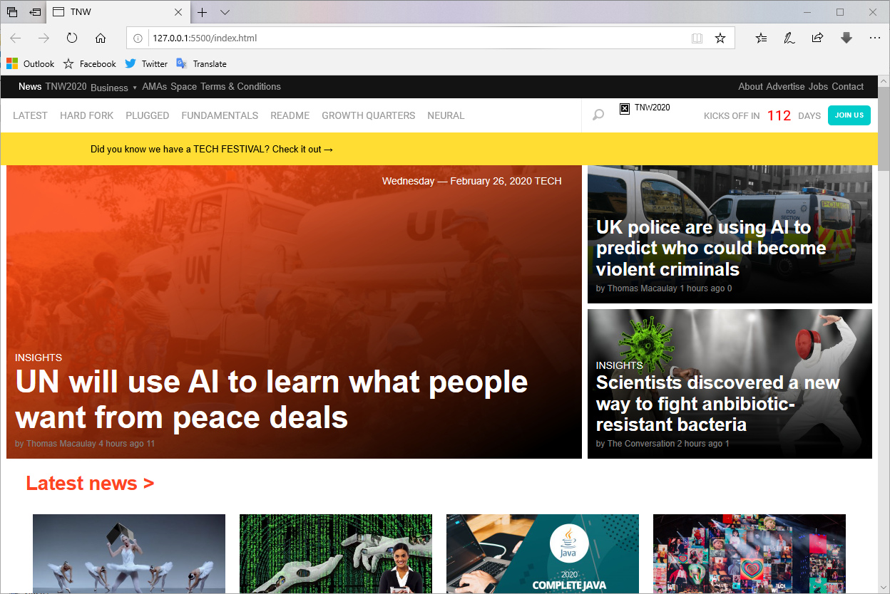Viewport: 890px width, 594px height.
Task: Select News in the top black bar
Action: click(30, 87)
